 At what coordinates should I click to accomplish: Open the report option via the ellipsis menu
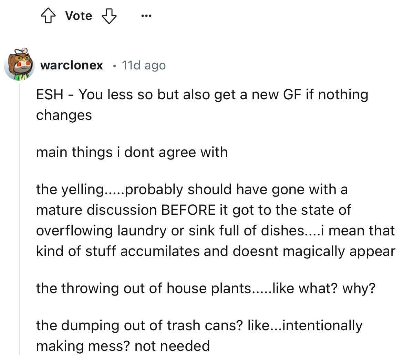coord(146,15)
